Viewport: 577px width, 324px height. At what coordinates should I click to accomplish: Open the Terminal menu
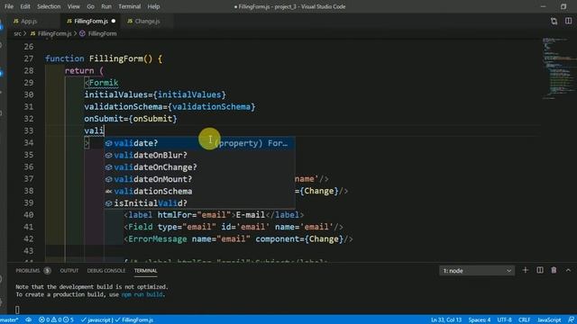(130, 6)
